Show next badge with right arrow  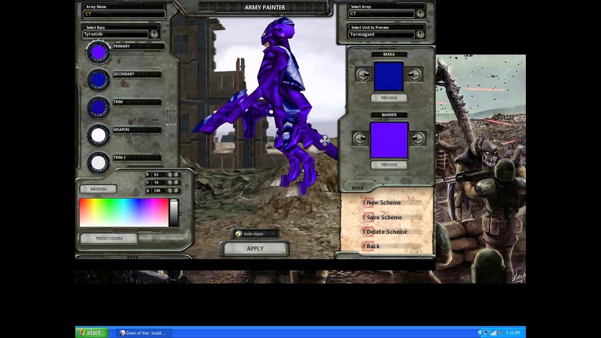pos(414,75)
